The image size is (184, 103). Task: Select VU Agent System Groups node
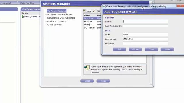pyautogui.click(x=60, y=14)
